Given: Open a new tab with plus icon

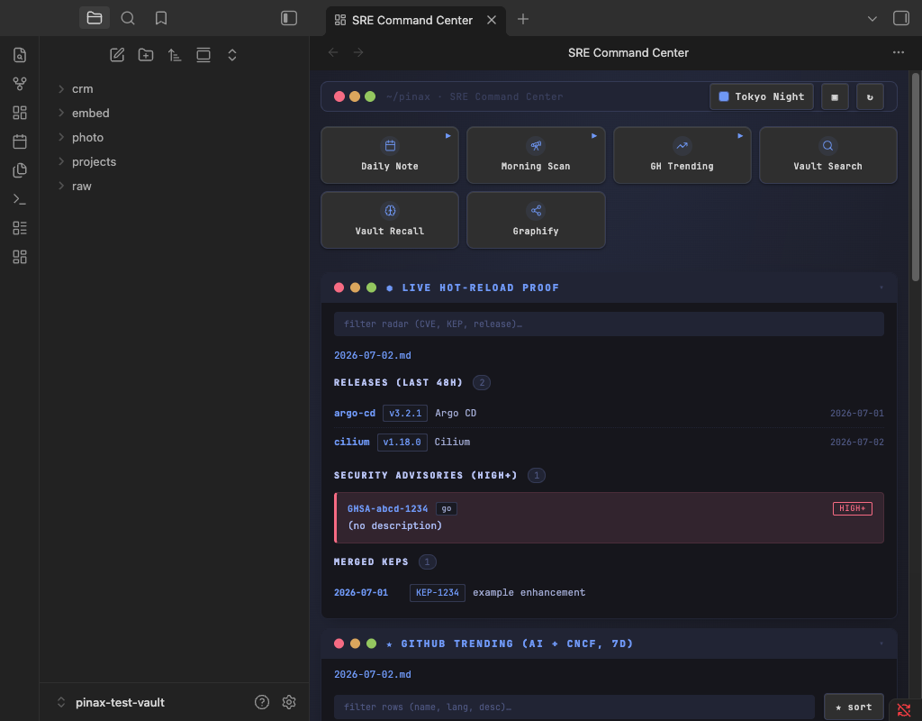Looking at the screenshot, I should coord(523,20).
